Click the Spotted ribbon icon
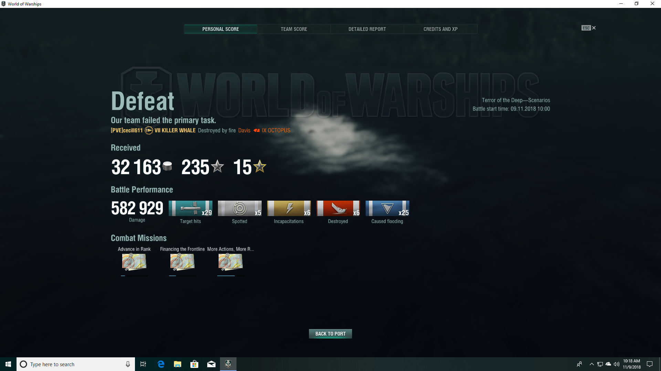Image resolution: width=661 pixels, height=371 pixels. click(240, 208)
